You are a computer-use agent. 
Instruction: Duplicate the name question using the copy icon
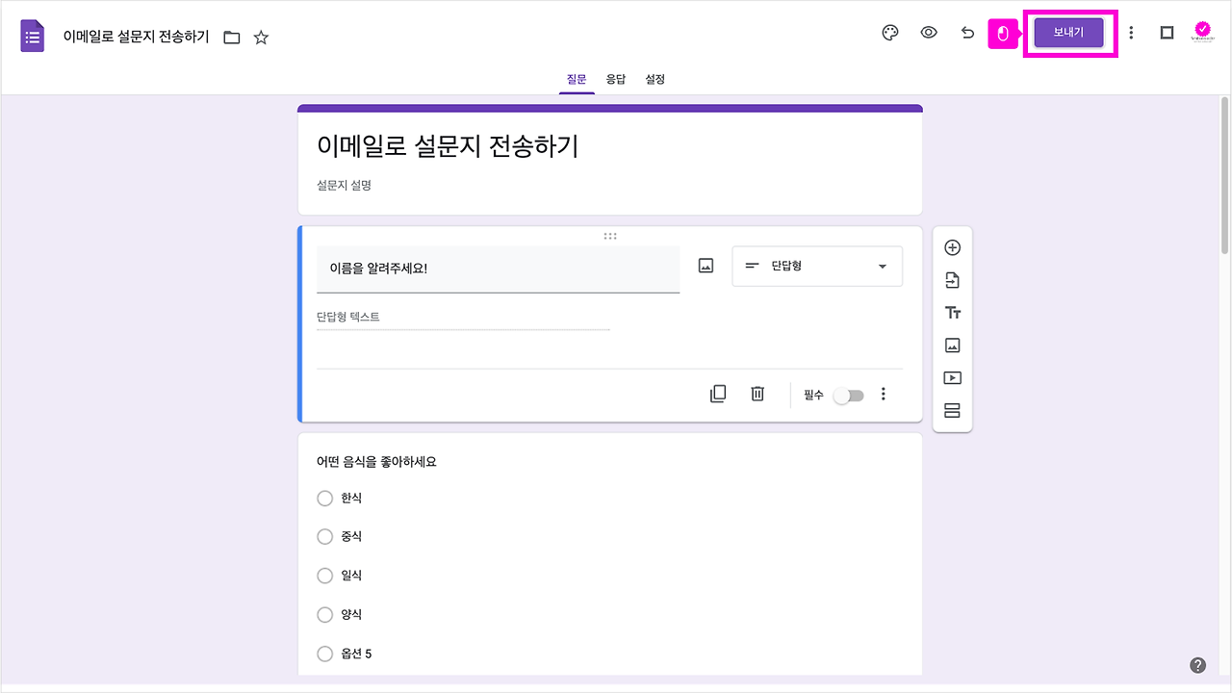pyautogui.click(x=718, y=394)
